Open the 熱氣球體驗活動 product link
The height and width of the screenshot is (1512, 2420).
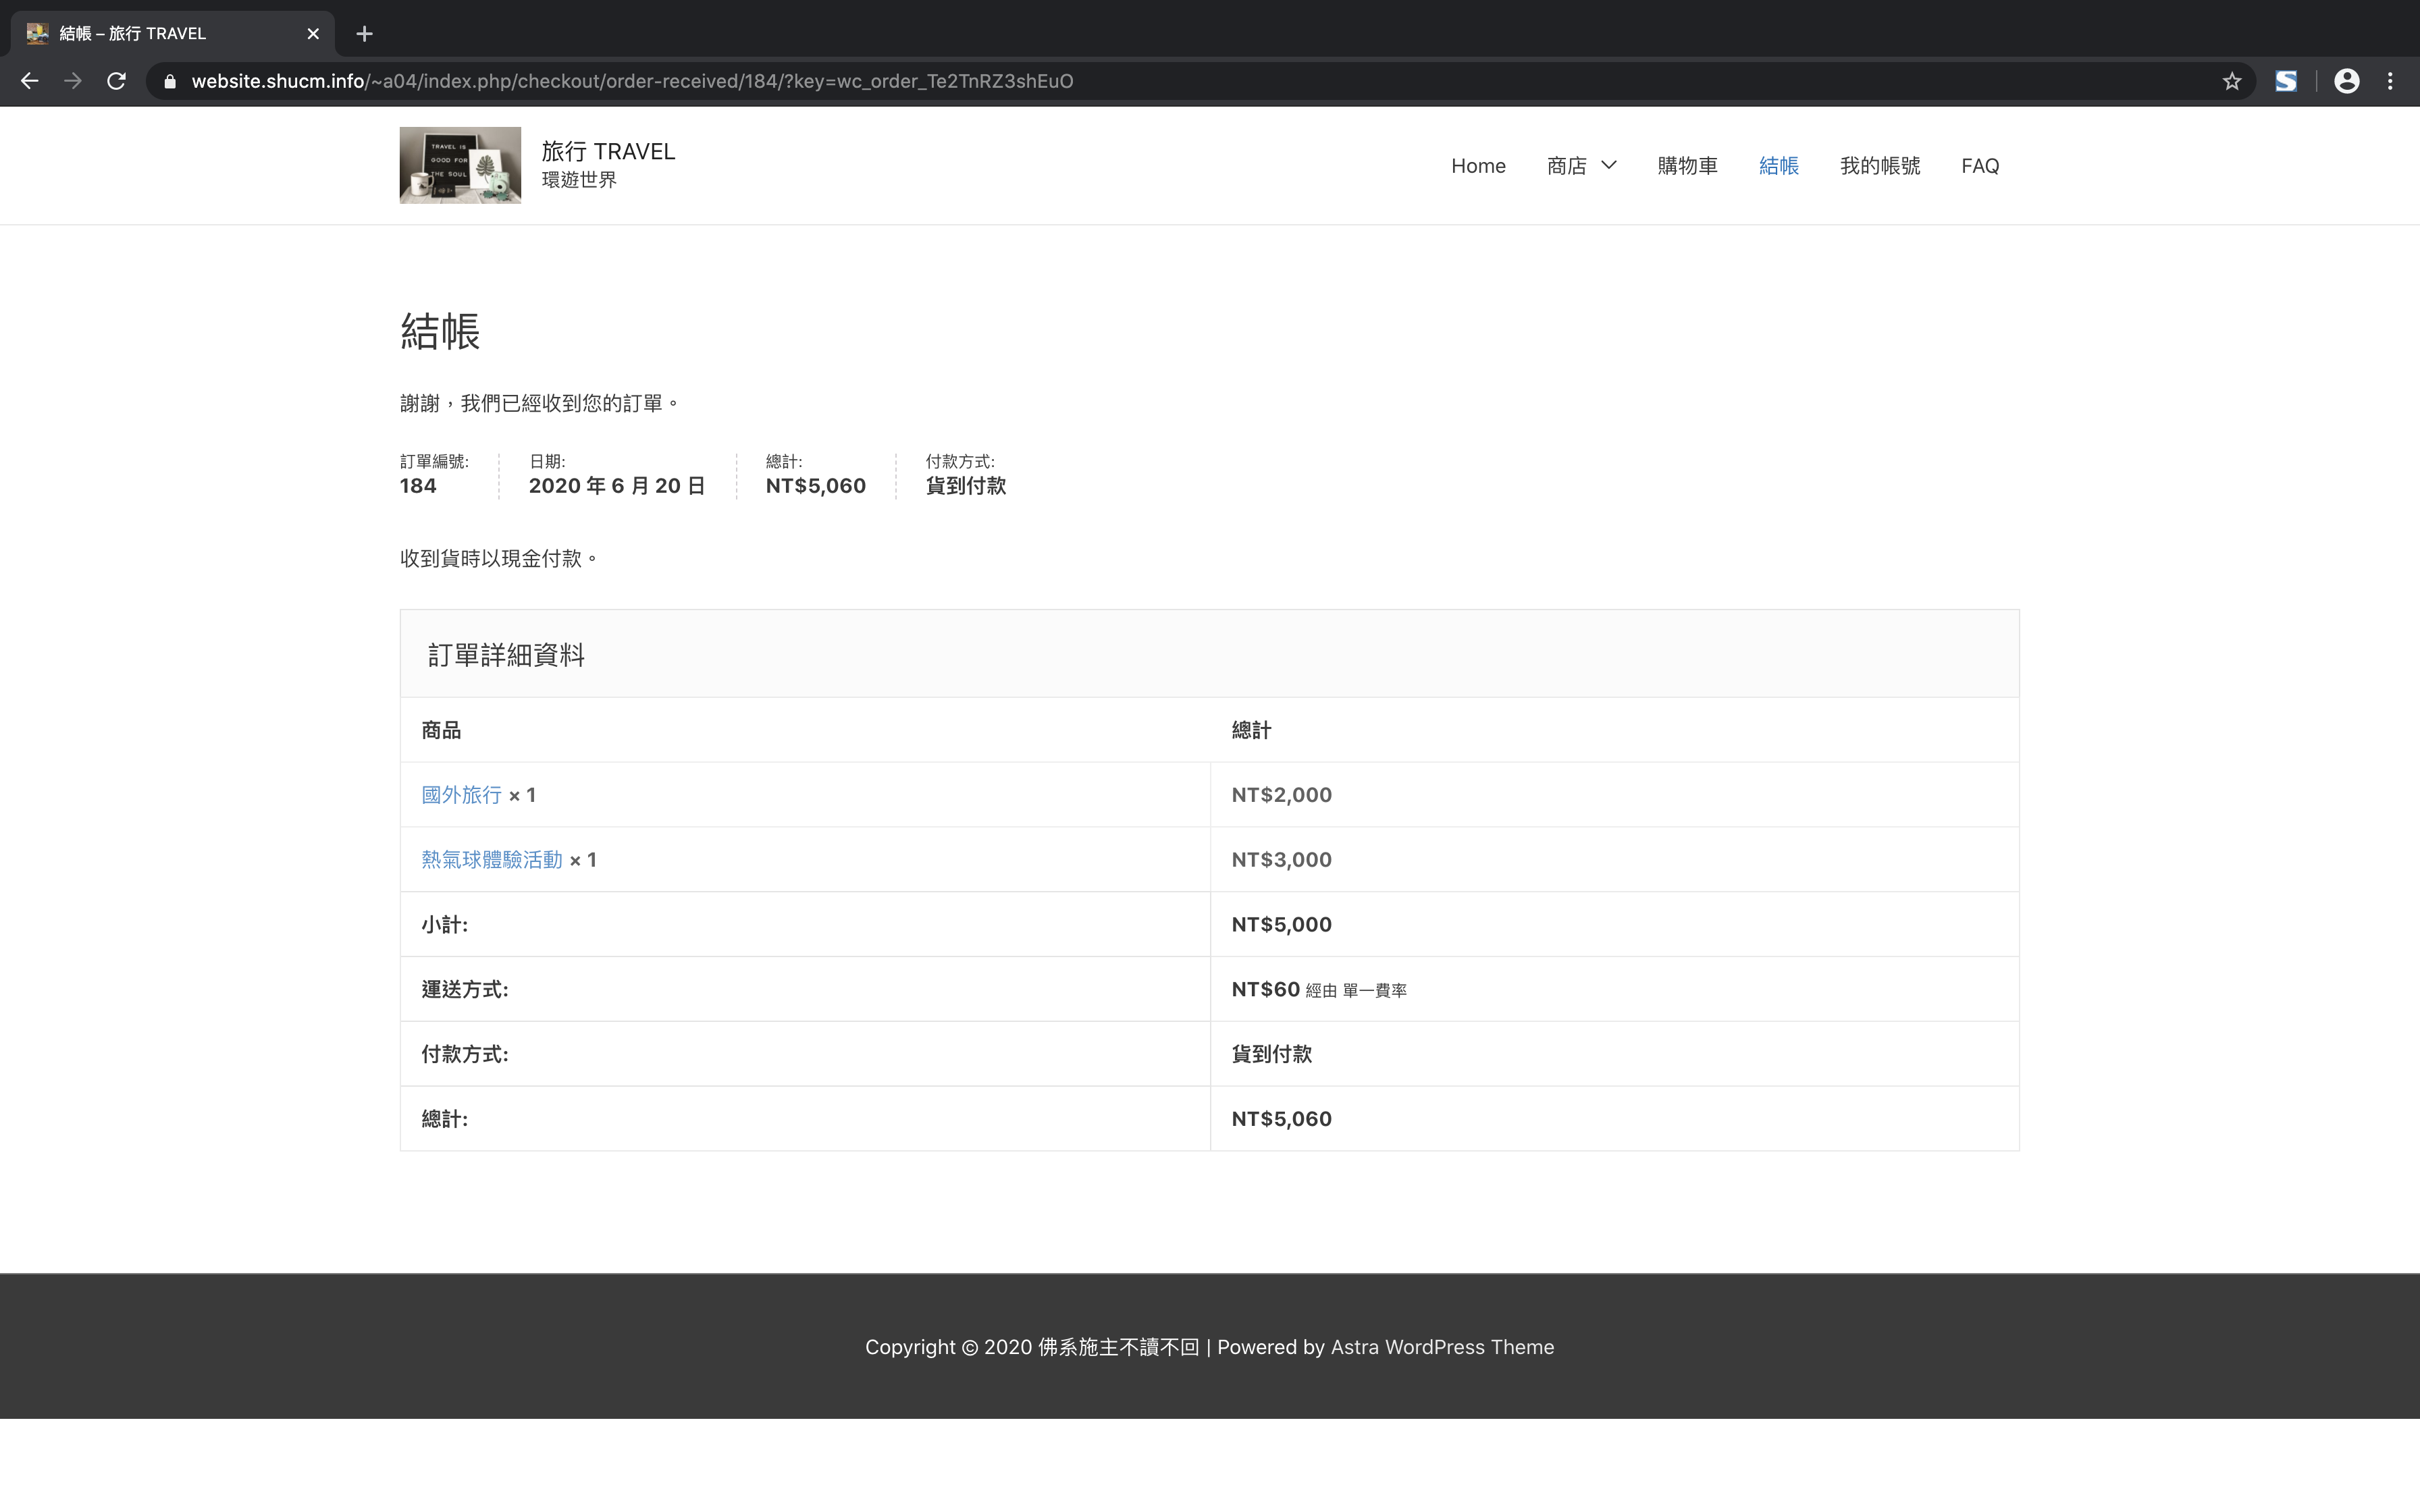click(x=491, y=860)
